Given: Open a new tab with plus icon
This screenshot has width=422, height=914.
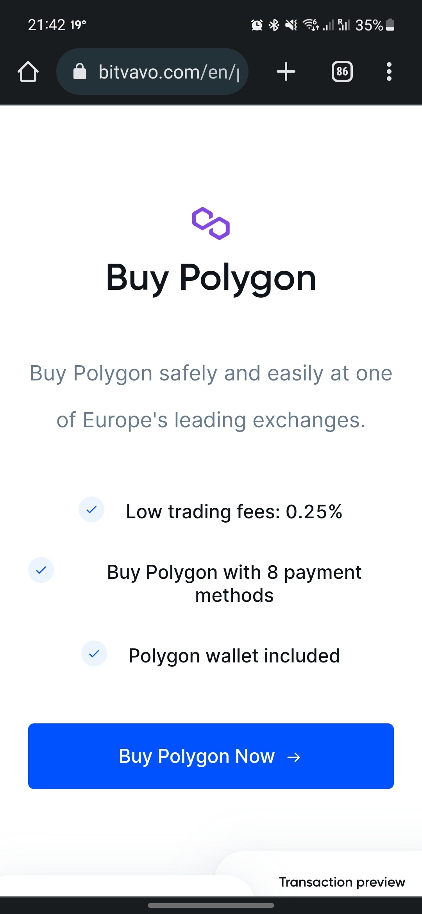Looking at the screenshot, I should click(x=286, y=72).
